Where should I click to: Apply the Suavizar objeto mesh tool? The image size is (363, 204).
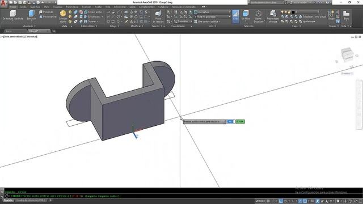(63, 16)
